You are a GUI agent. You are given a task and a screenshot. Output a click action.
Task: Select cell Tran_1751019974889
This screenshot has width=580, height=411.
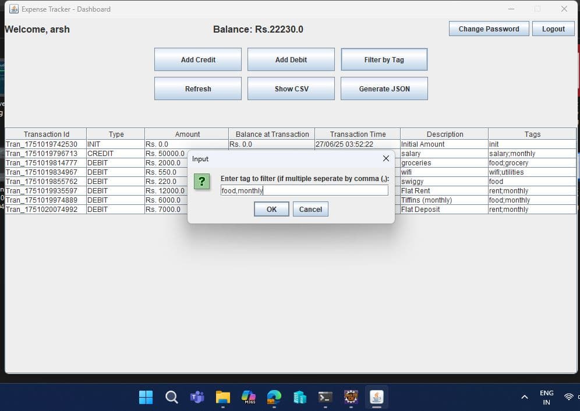[x=46, y=200]
